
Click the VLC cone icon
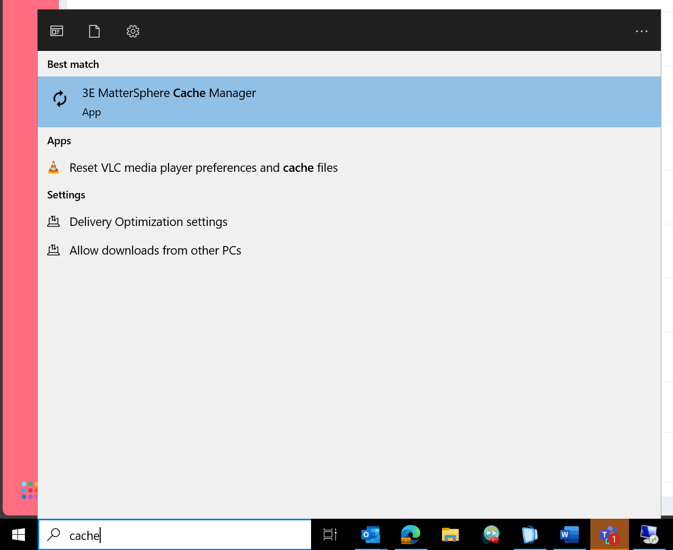click(x=54, y=168)
